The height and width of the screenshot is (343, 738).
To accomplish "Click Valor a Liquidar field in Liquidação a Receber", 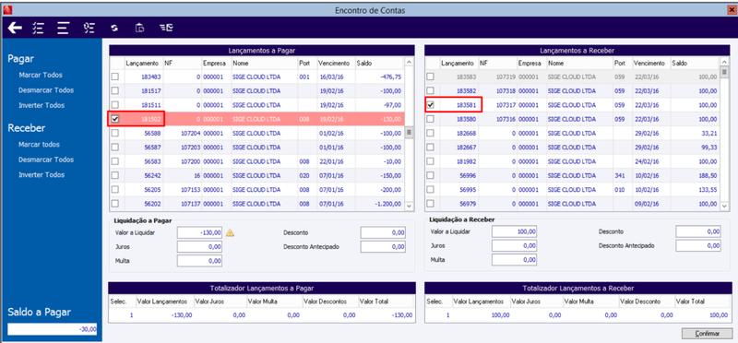I will pyautogui.click(x=515, y=231).
